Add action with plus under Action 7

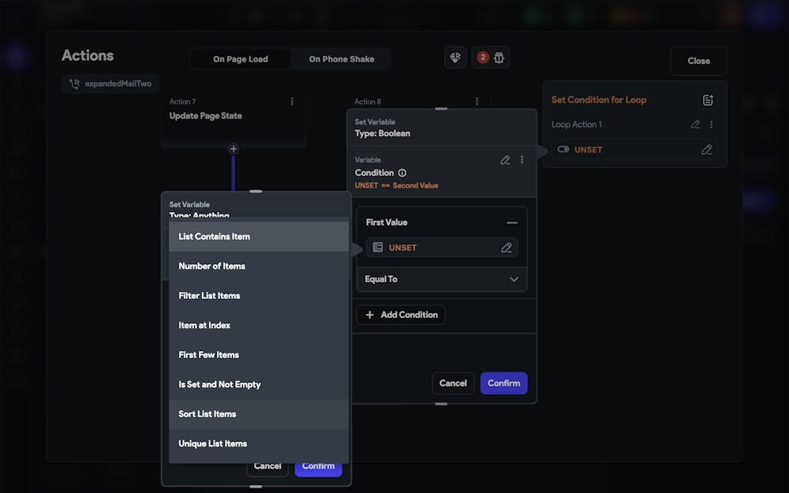[x=233, y=149]
